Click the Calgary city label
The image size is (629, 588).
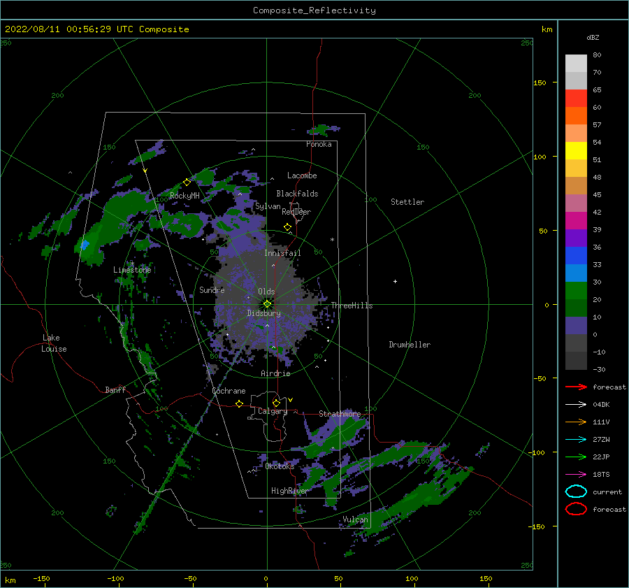pyautogui.click(x=273, y=411)
